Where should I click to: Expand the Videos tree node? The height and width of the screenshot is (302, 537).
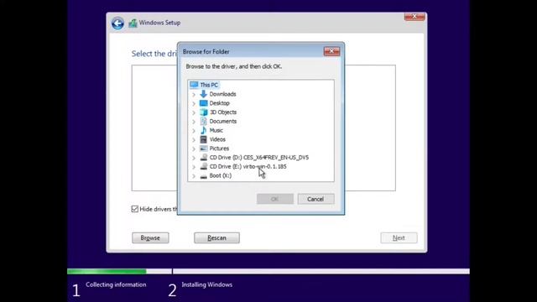click(x=194, y=140)
